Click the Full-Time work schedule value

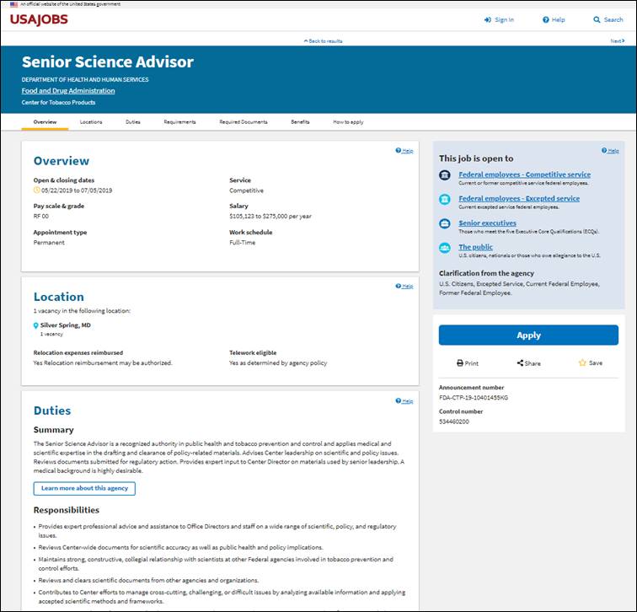pos(242,243)
